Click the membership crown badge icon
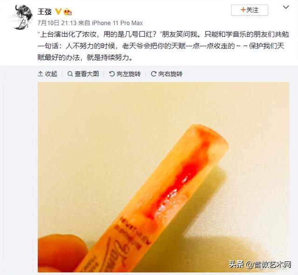298x275 pixels. point(68,12)
